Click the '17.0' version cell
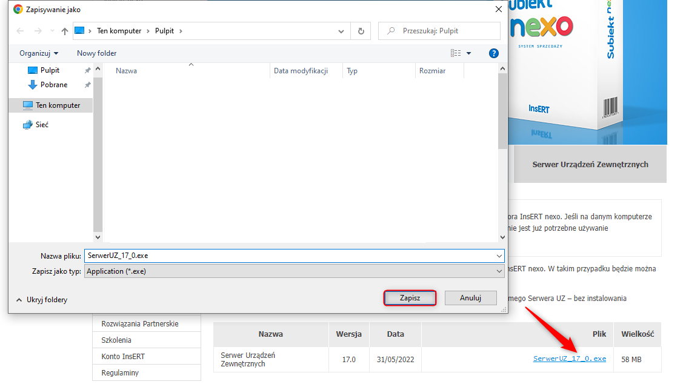 click(348, 359)
